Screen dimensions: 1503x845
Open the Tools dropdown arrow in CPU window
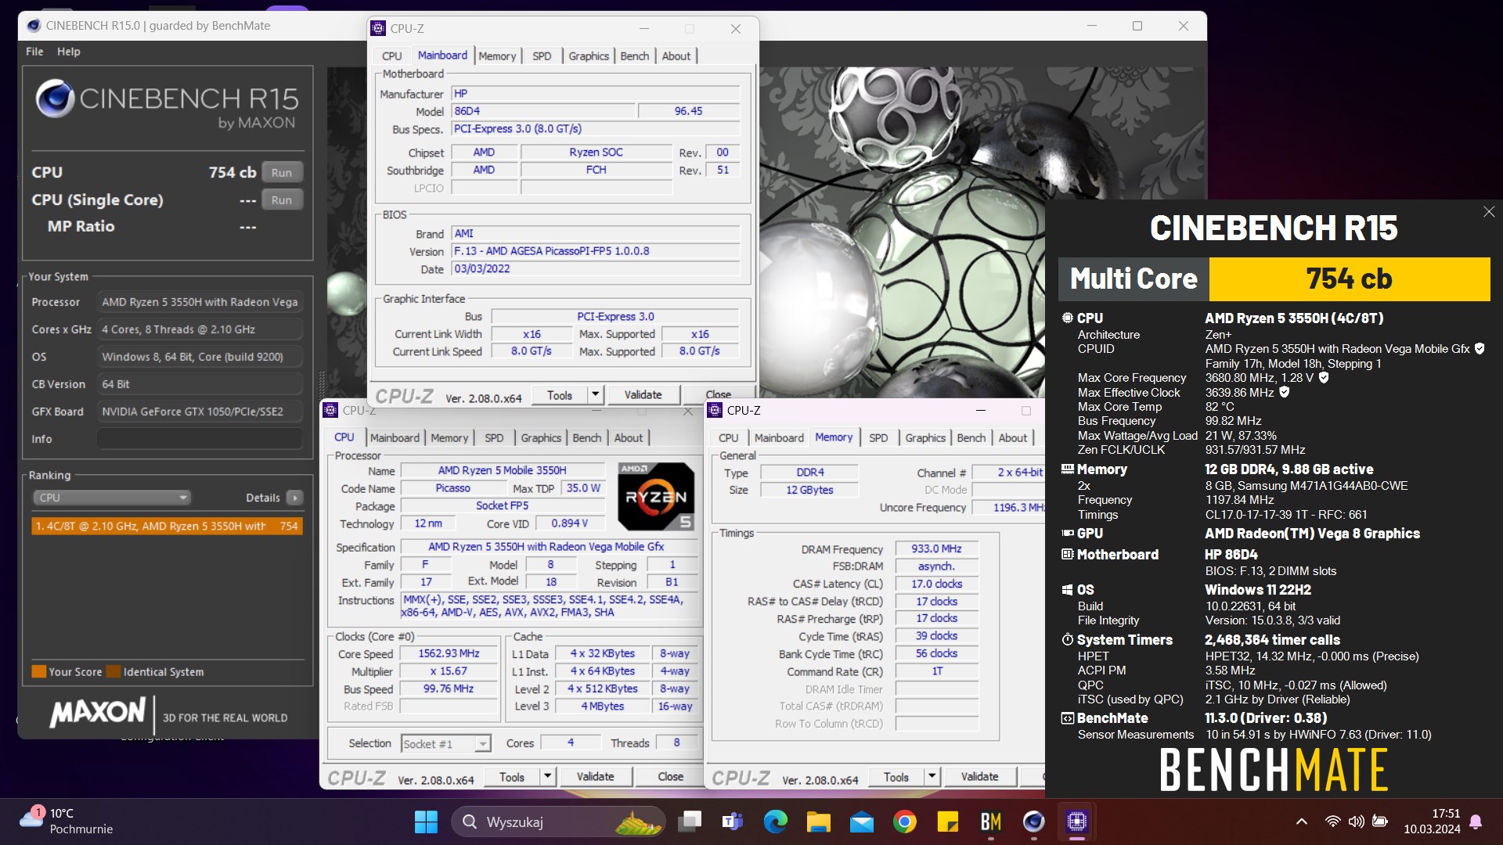547,777
